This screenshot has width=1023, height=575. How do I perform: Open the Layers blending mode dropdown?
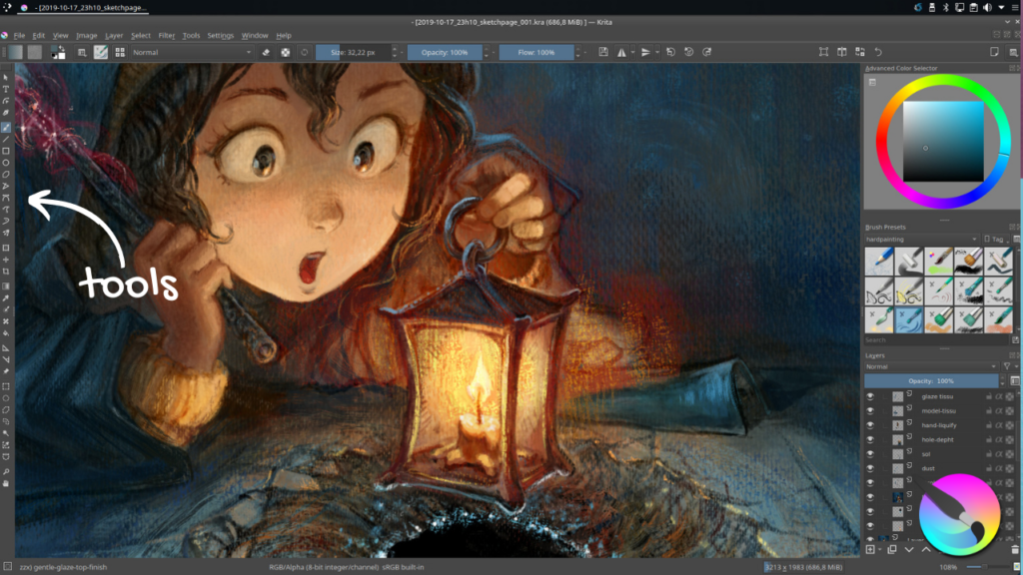[x=931, y=366]
